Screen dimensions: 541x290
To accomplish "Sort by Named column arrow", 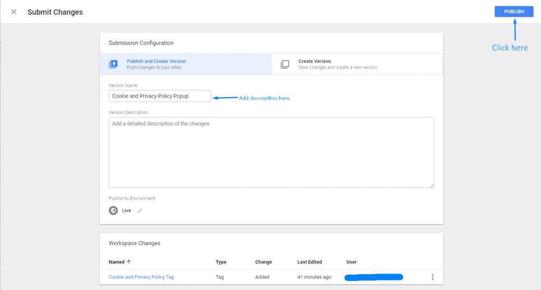I will 129,261.
